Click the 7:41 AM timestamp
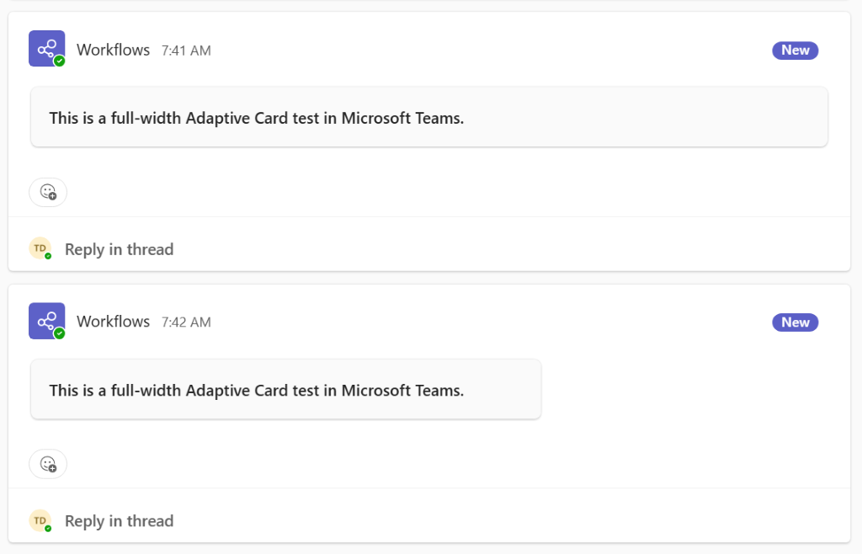 pyautogui.click(x=186, y=51)
